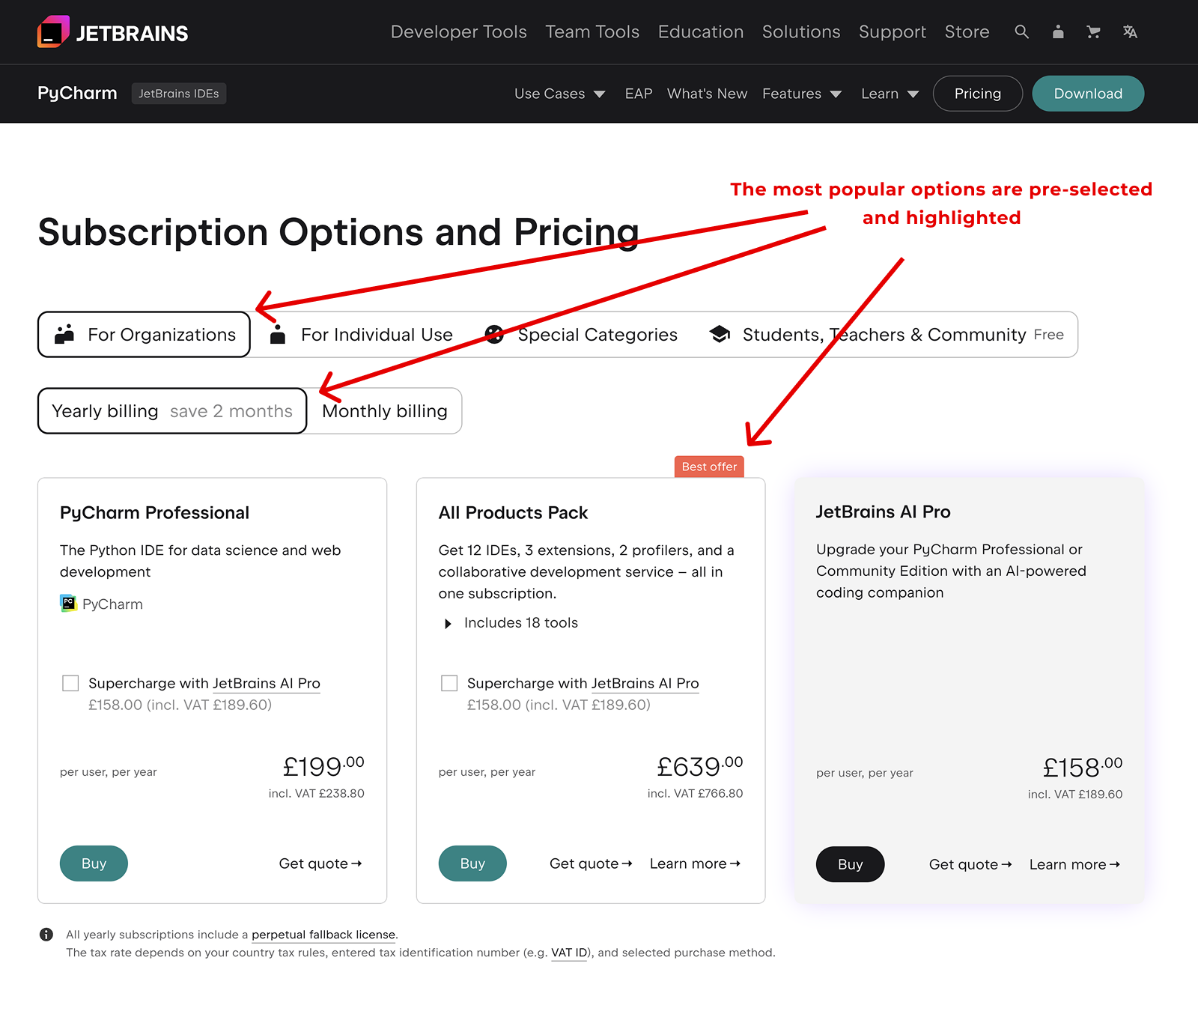Open the Developer Tools menu
This screenshot has width=1198, height=1023.
tap(458, 32)
